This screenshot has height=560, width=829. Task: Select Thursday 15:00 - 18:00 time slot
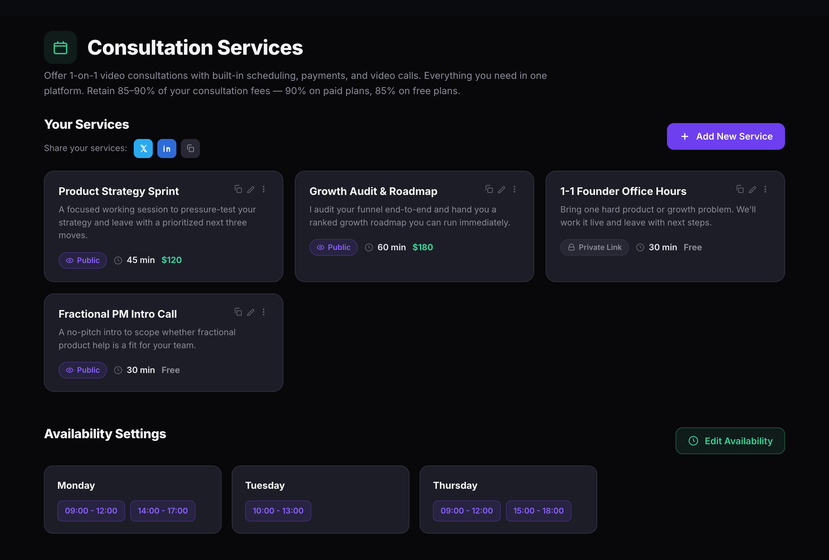coord(538,511)
